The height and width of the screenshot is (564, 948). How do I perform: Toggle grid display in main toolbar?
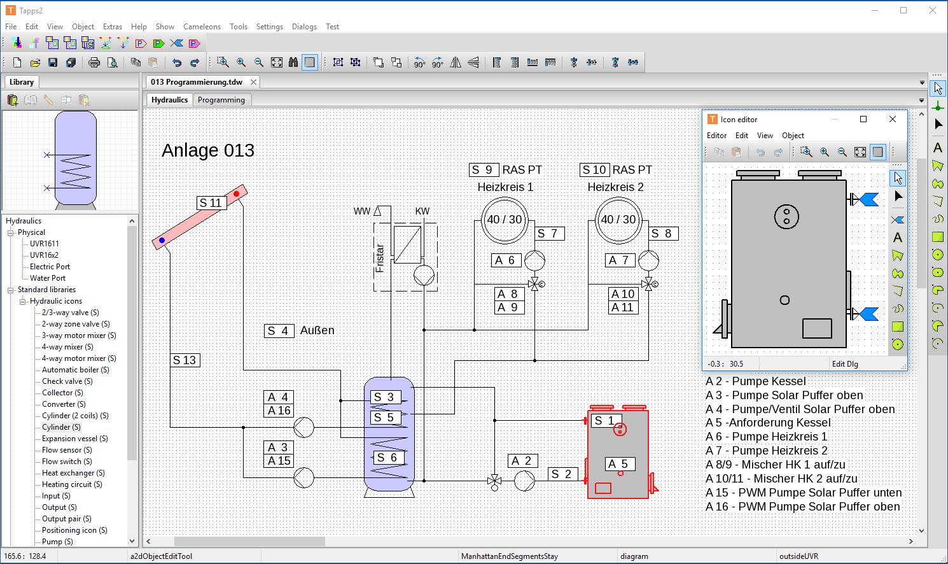pyautogui.click(x=310, y=62)
